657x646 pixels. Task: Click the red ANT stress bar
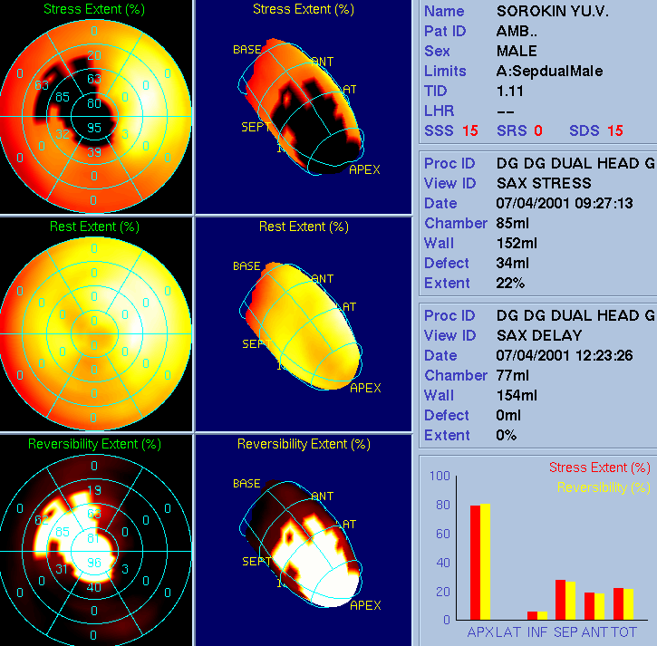[589, 606]
